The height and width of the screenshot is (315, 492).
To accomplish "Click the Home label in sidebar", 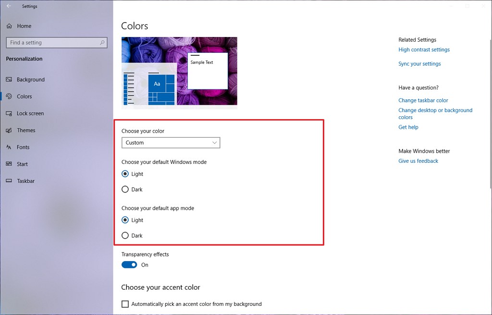I will pos(24,26).
